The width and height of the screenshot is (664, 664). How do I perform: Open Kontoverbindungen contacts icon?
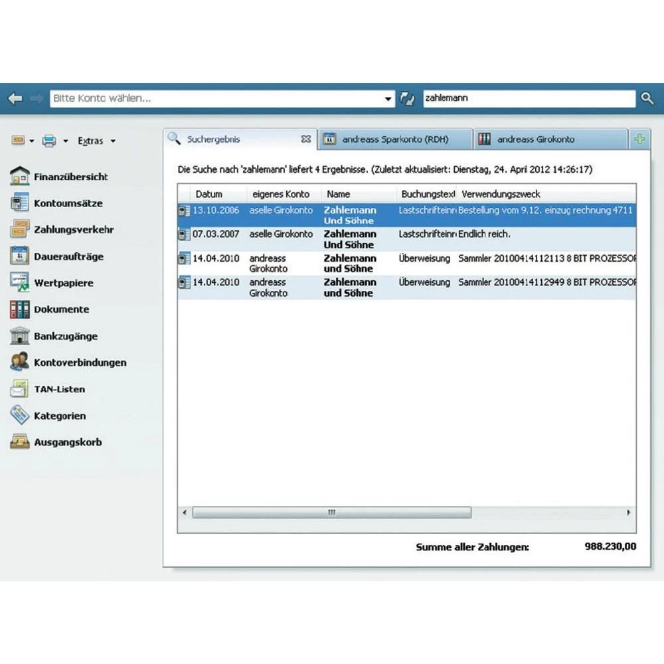(20, 363)
